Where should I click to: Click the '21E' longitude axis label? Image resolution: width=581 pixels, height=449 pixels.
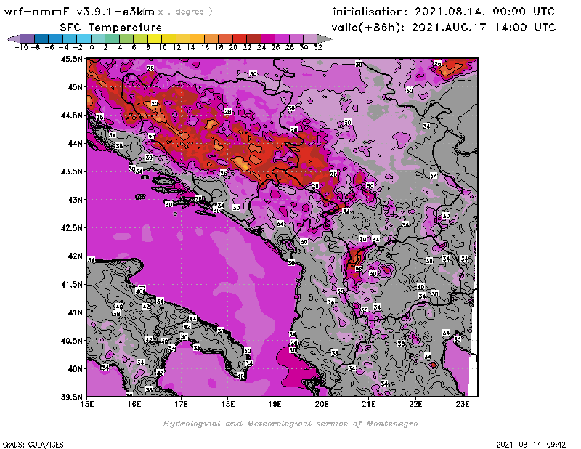(369, 404)
